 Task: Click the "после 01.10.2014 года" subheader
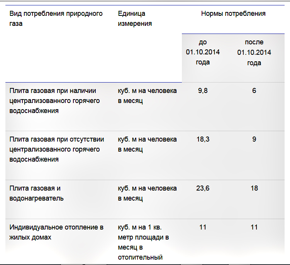(x=254, y=52)
